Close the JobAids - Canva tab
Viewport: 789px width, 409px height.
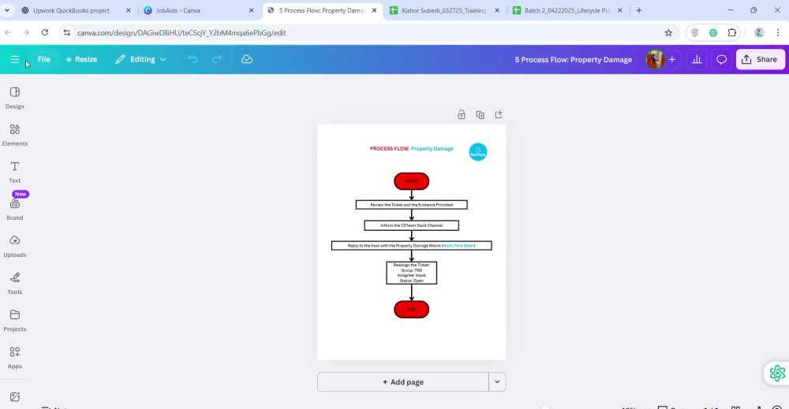coord(252,10)
